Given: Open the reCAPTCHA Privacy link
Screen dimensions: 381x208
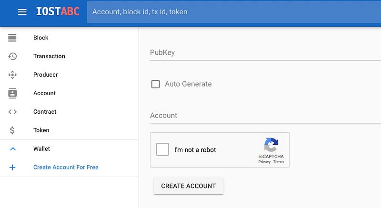Looking at the screenshot, I should coord(264,162).
